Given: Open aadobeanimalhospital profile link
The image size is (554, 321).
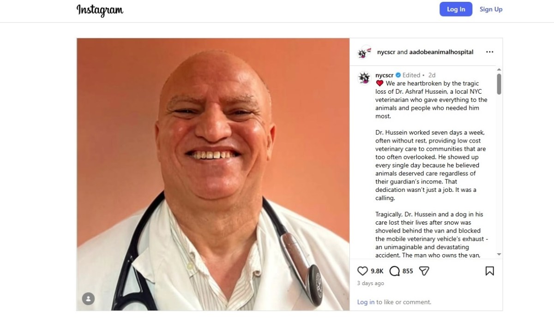Looking at the screenshot, I should click(x=441, y=52).
